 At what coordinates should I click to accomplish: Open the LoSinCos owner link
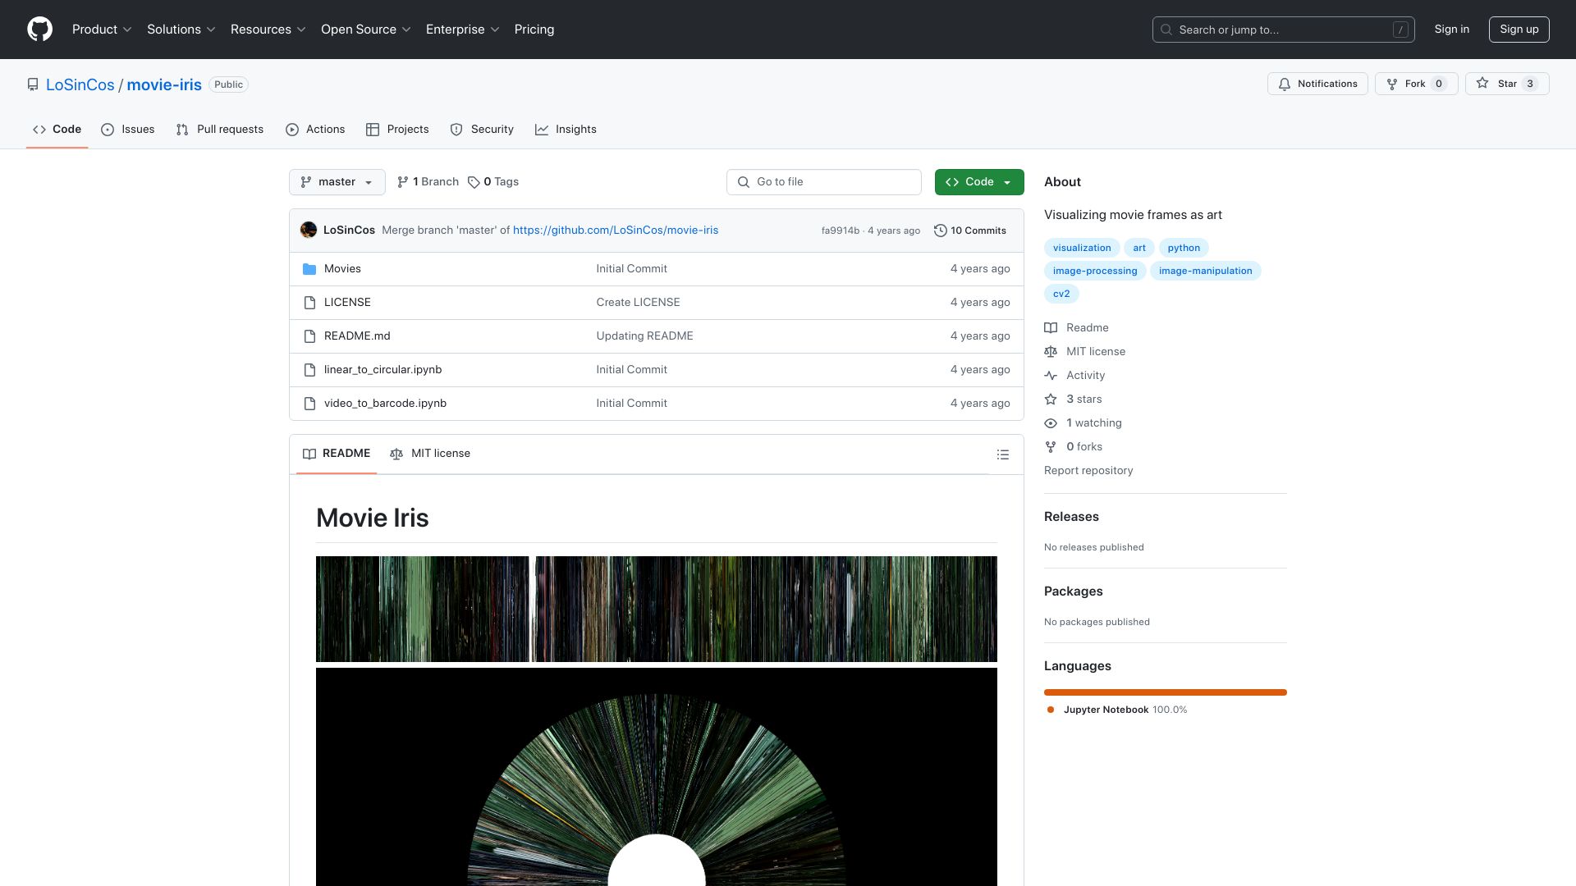[80, 84]
